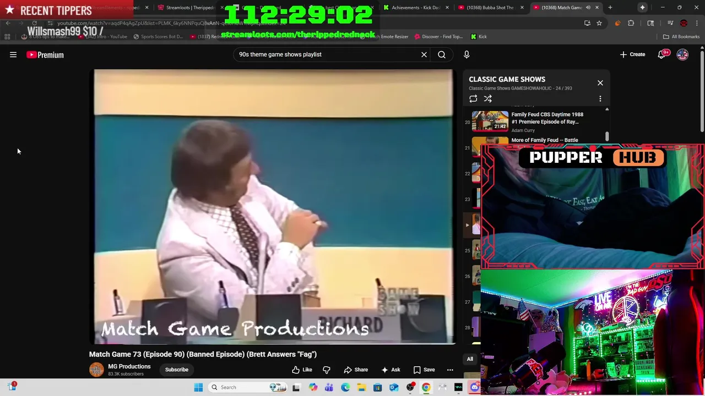705x396 pixels.
Task: Clear the search query text
Action: 424,54
